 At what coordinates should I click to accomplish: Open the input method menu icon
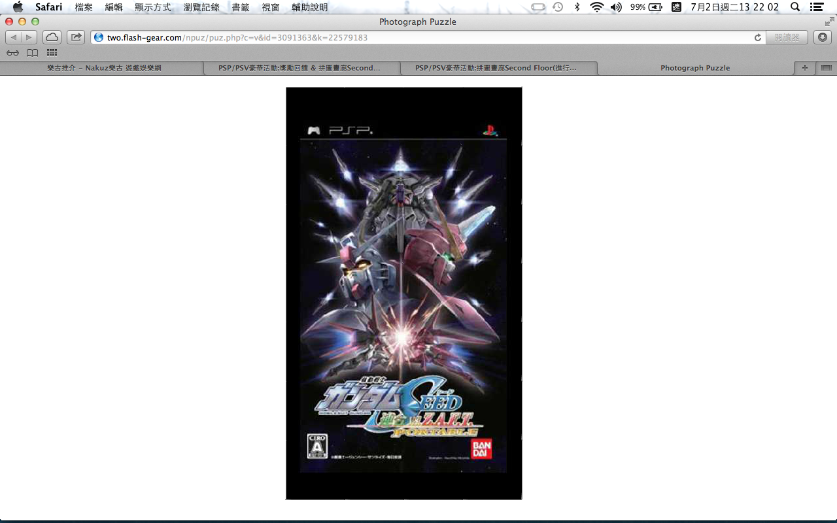[x=676, y=7]
